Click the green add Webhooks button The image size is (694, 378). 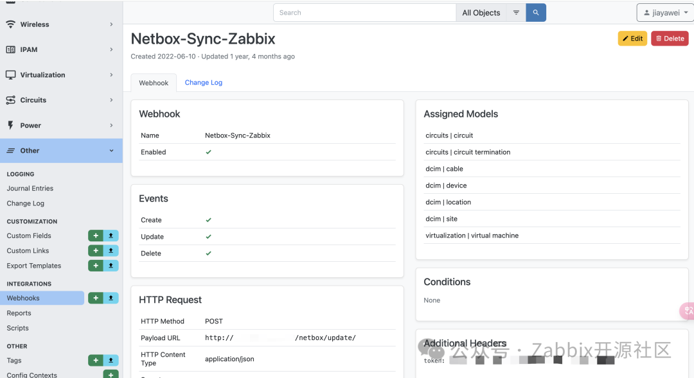pos(95,298)
